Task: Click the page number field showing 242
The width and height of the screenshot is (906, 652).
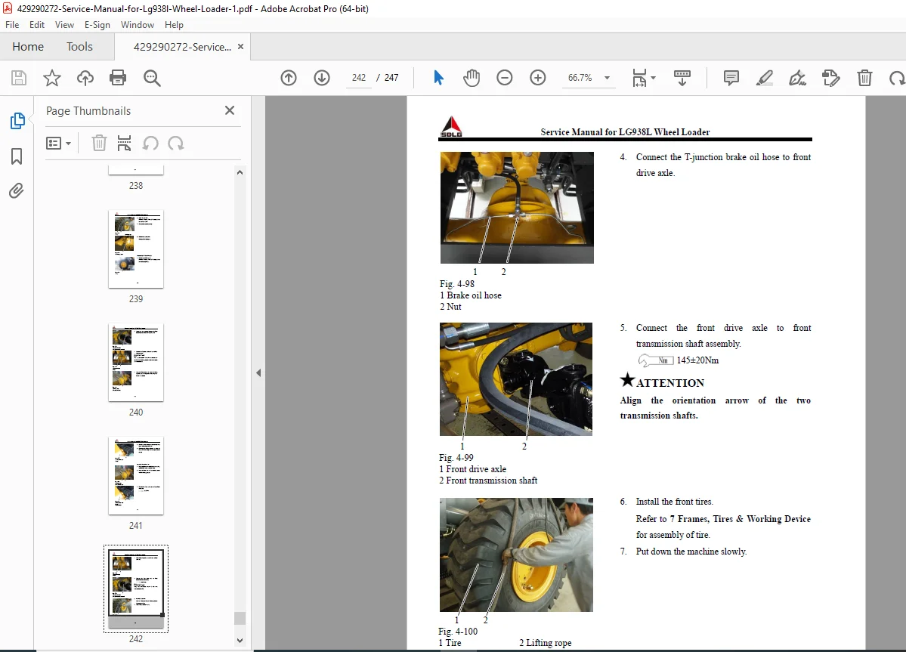Action: (x=359, y=77)
